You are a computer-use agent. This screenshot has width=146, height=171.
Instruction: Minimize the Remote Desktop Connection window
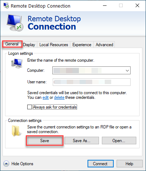tap(105, 5)
